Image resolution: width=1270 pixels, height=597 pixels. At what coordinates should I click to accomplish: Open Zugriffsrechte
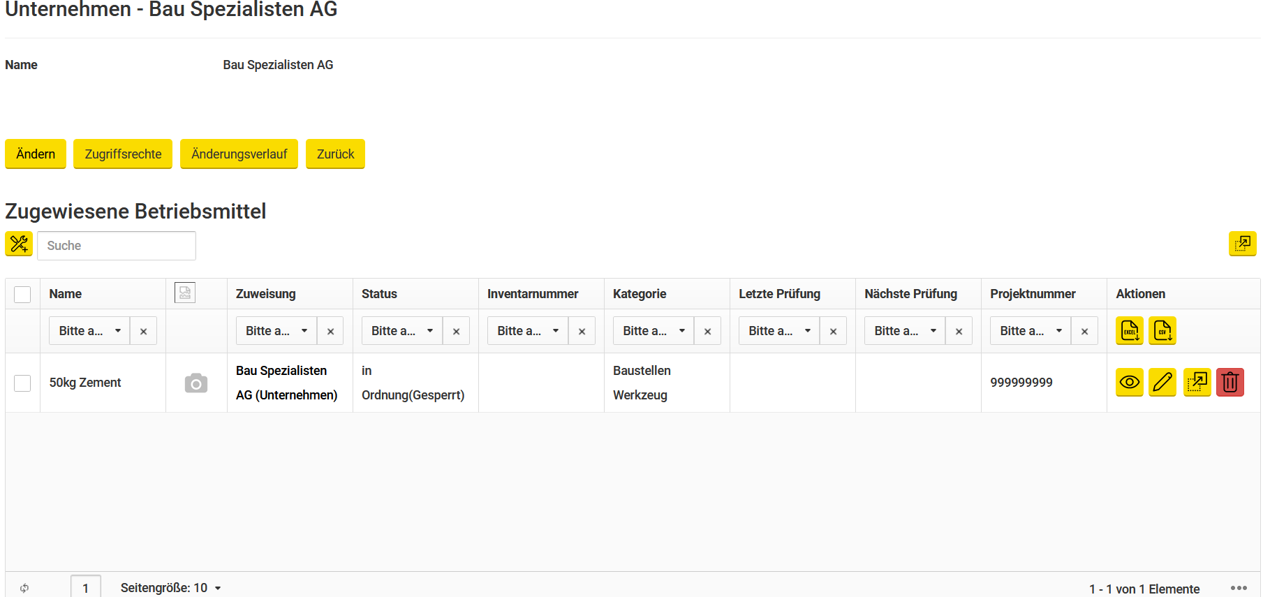tap(123, 154)
